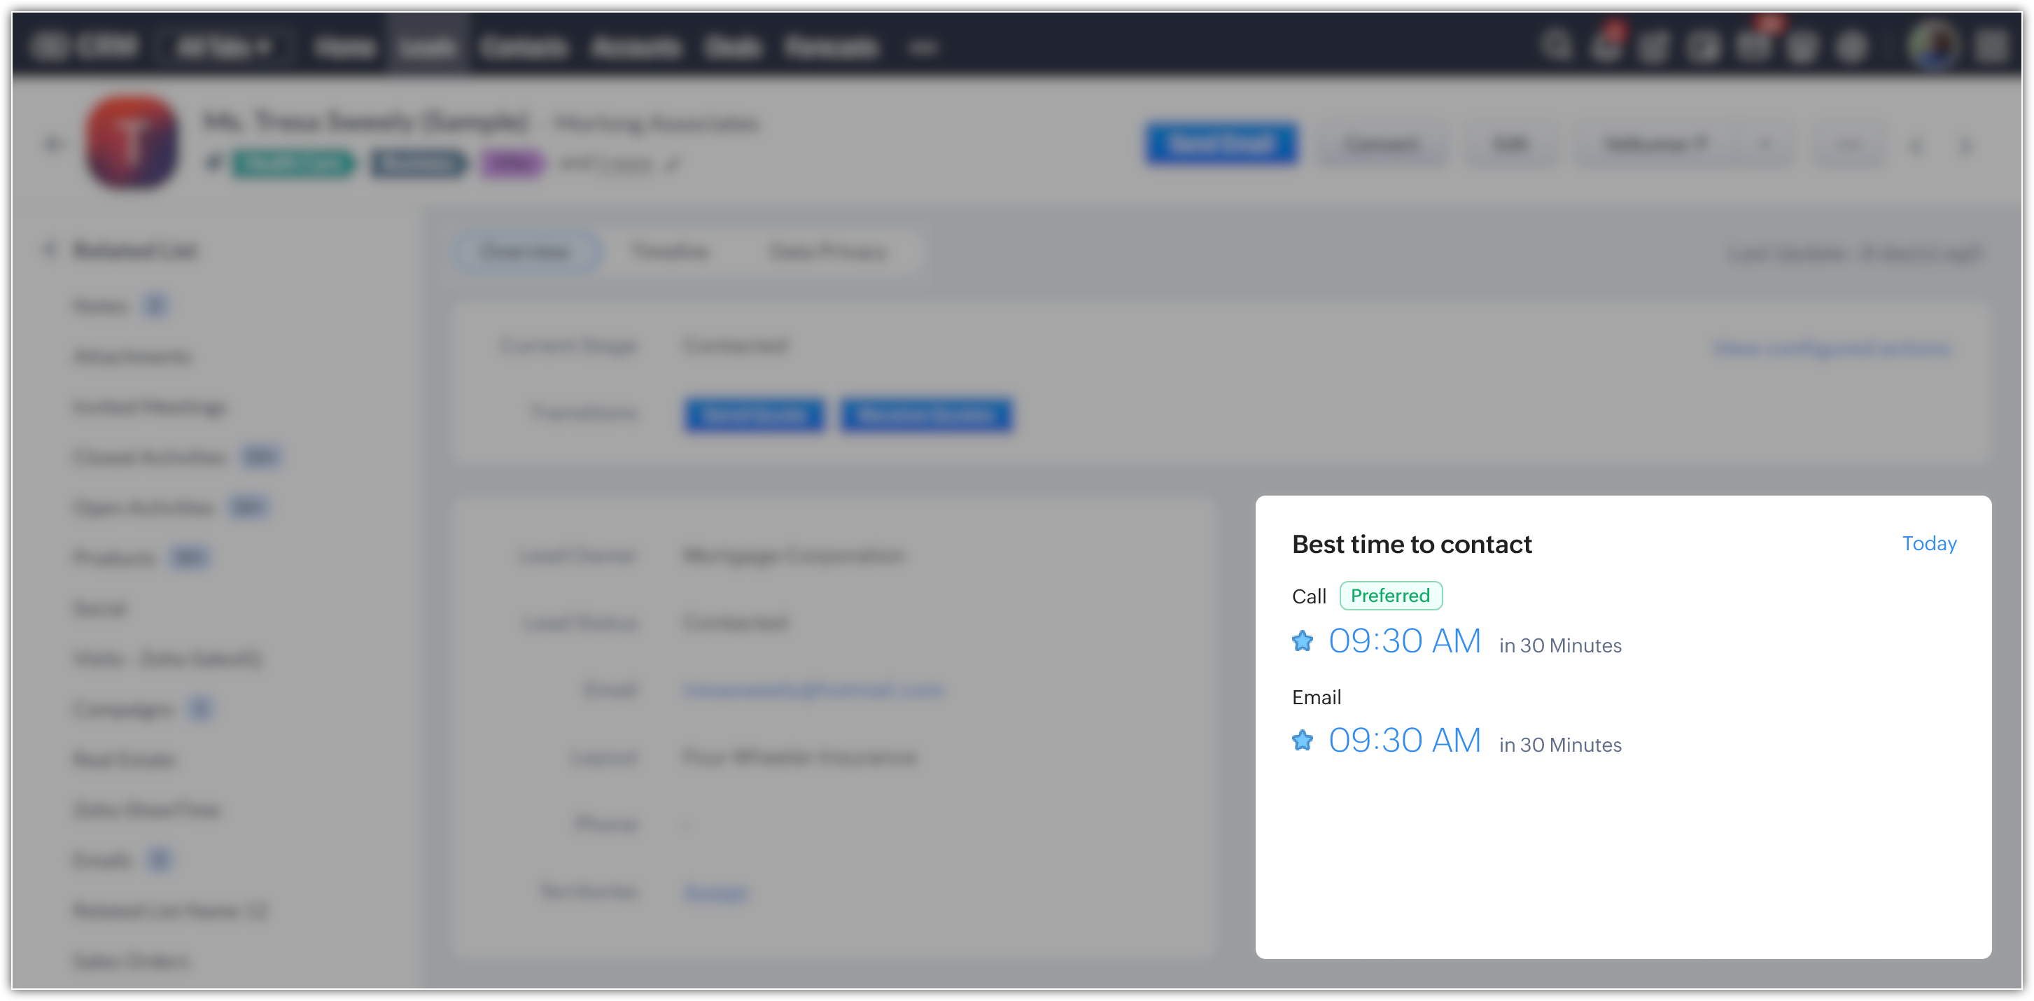Open Notes in the Related List
Screen dimensions: 2034x1001
(x=100, y=305)
